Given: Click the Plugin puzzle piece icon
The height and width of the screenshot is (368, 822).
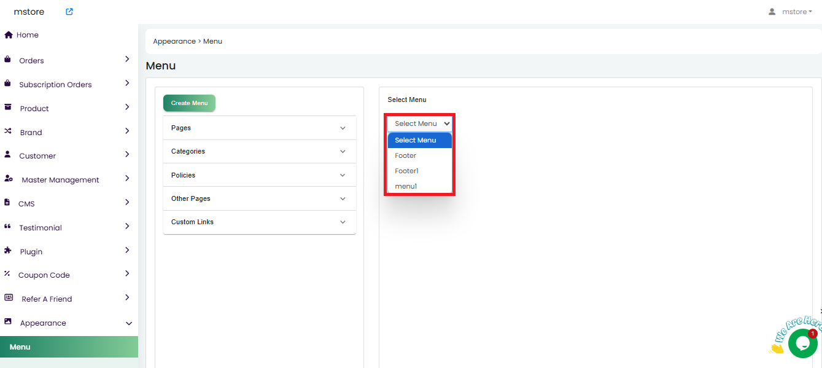Looking at the screenshot, I should tap(8, 251).
